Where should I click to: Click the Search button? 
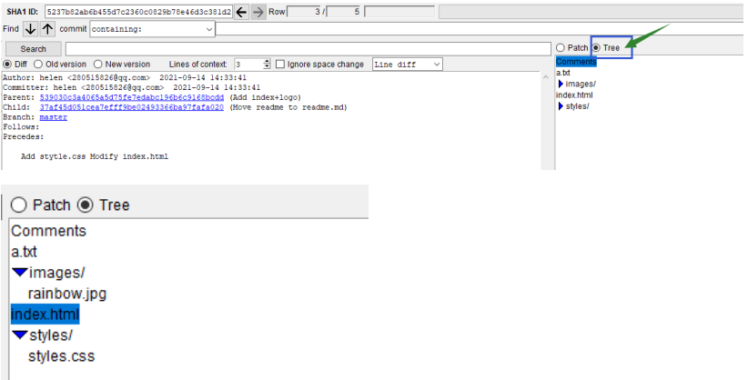coord(34,49)
